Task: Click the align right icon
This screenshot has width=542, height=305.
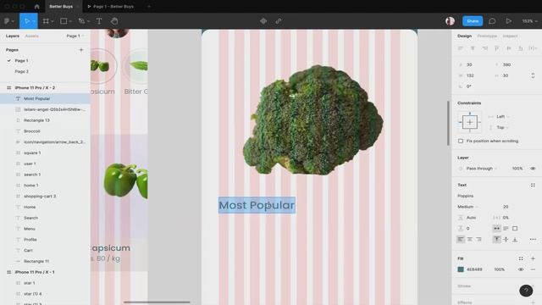Action: (485, 48)
